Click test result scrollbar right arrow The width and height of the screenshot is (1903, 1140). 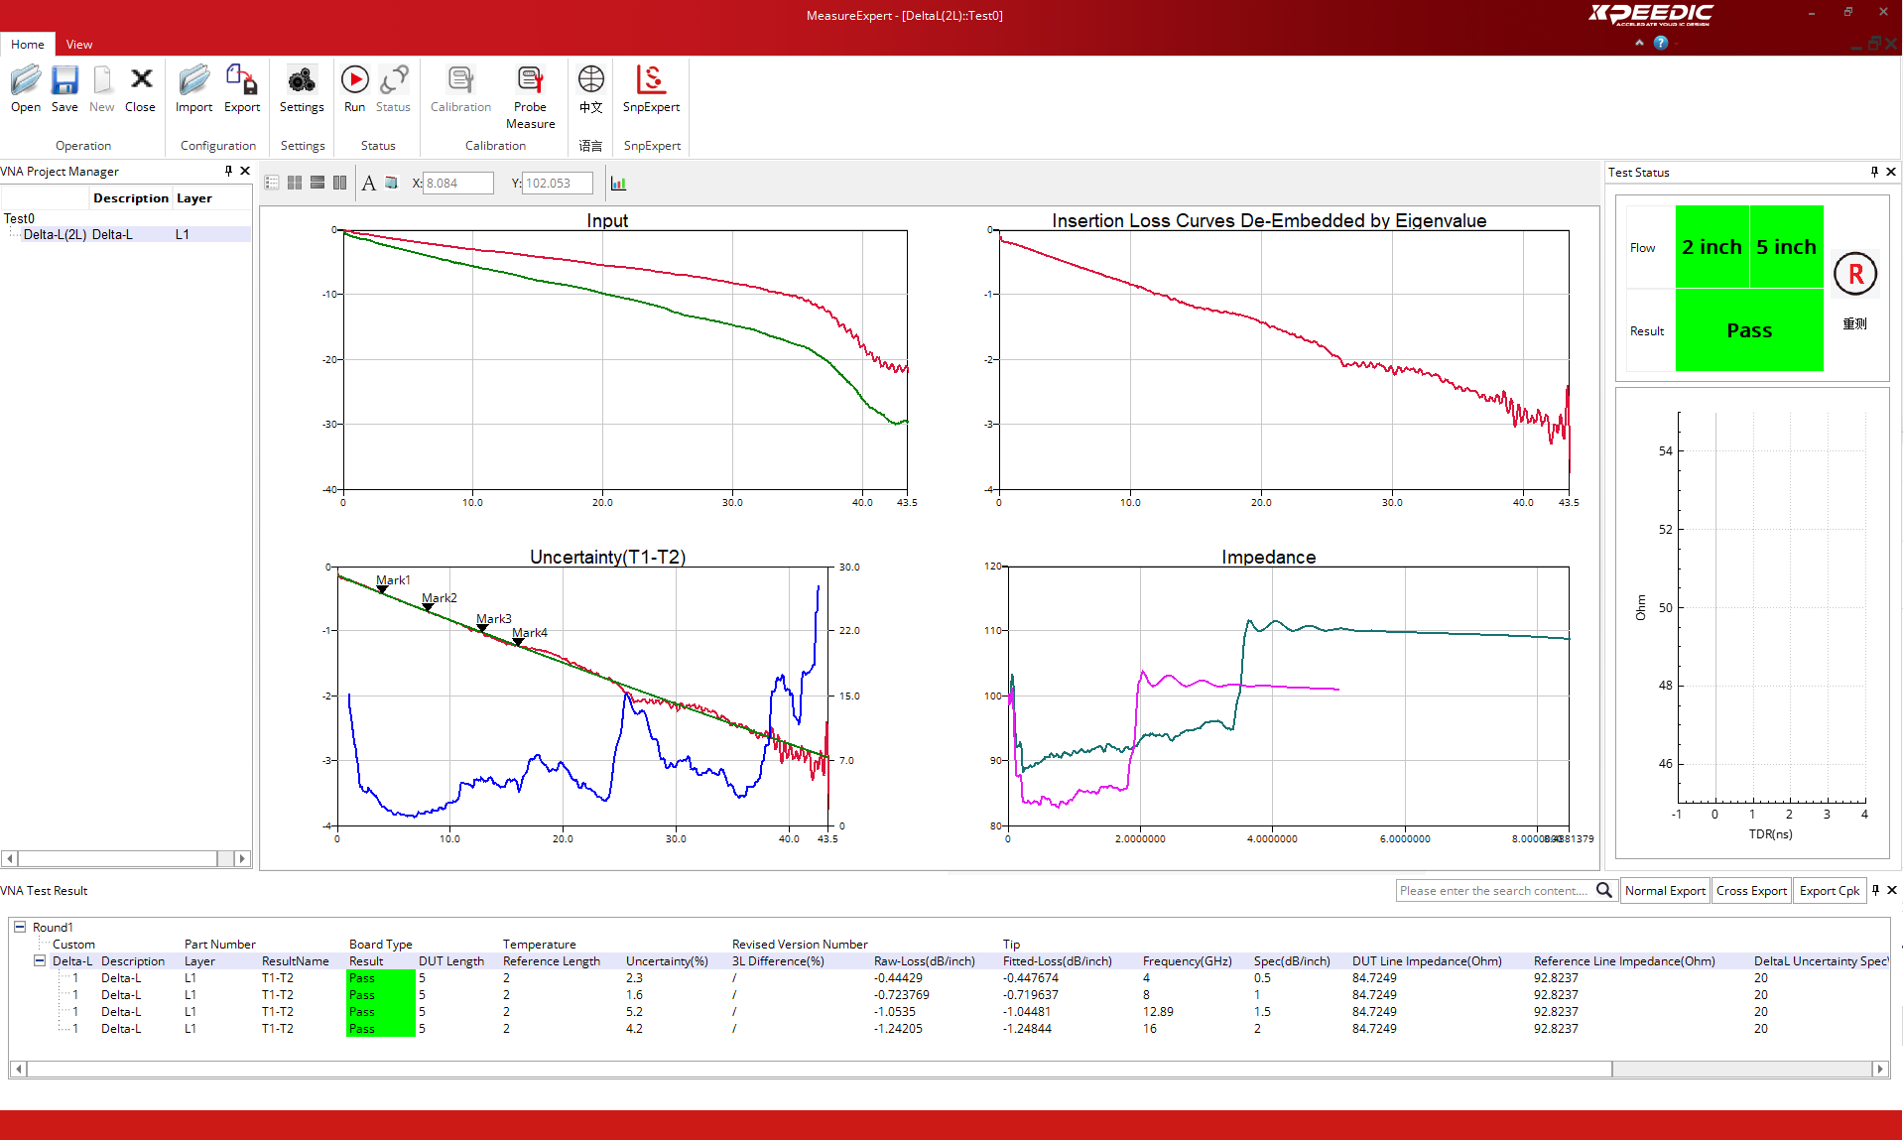tap(1880, 1069)
